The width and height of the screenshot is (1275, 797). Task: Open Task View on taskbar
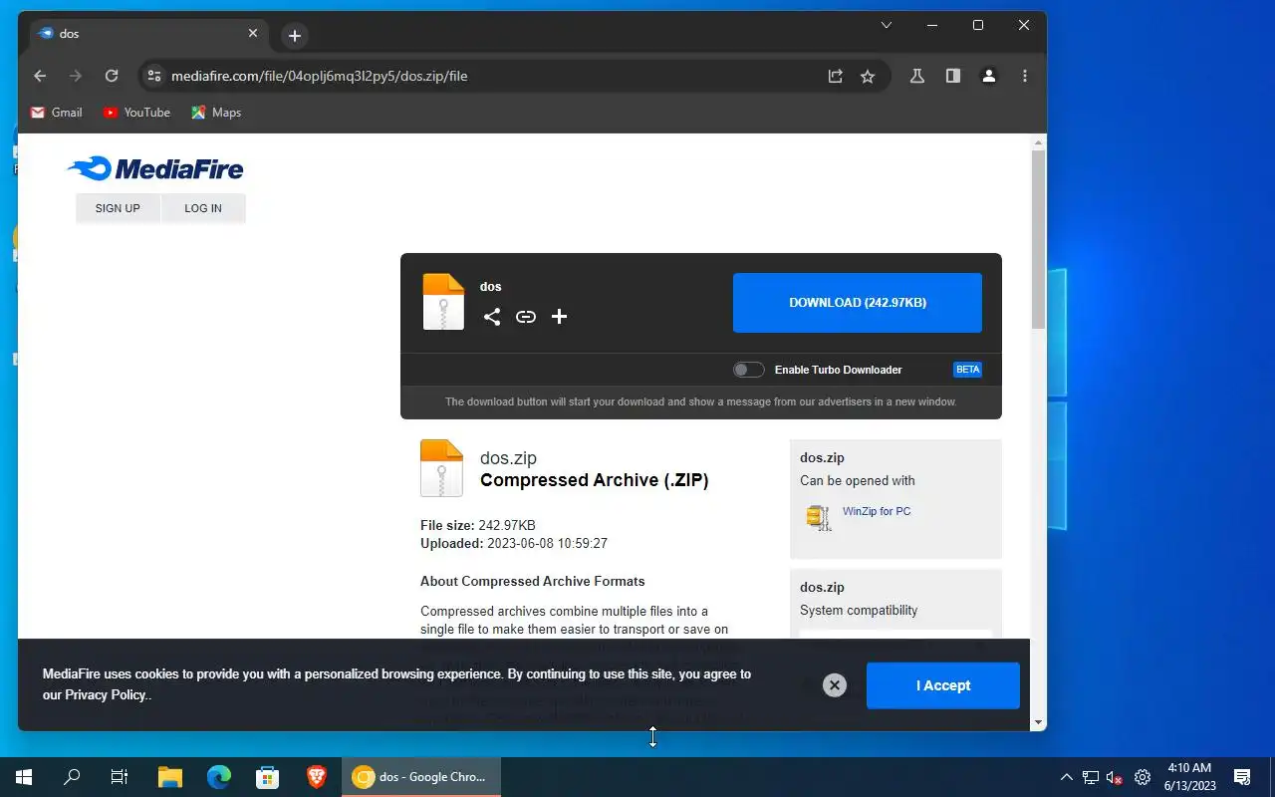click(x=120, y=777)
